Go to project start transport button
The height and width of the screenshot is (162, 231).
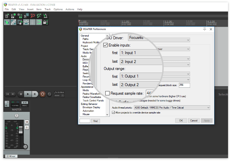(x=8, y=94)
